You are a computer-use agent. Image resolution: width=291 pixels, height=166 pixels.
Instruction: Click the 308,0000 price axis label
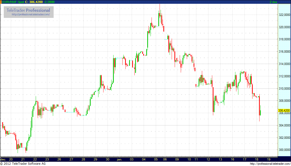pyautogui.click(x=284, y=101)
